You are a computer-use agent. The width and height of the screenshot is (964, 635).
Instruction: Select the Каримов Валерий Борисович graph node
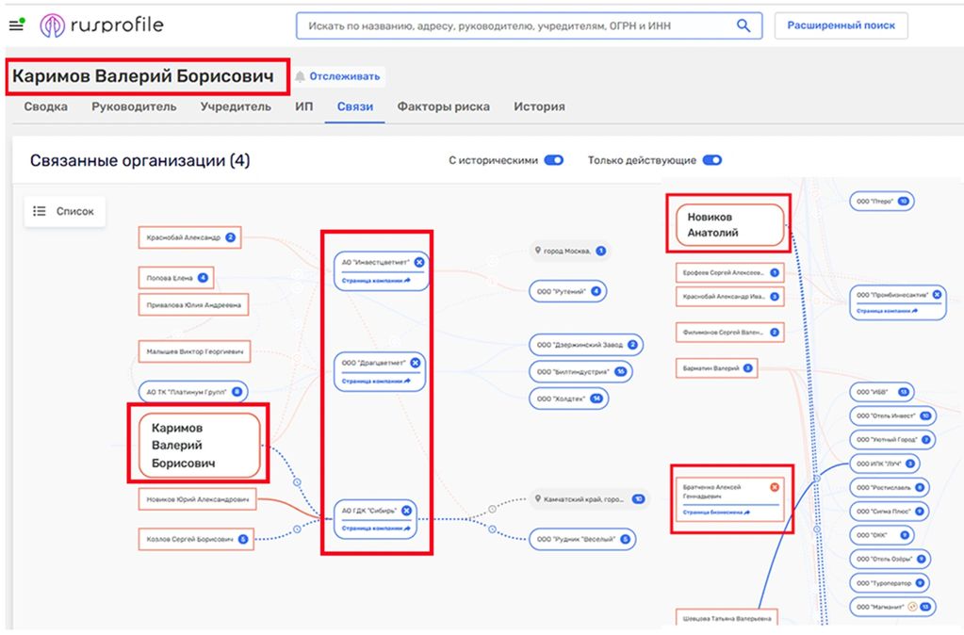[x=199, y=445]
